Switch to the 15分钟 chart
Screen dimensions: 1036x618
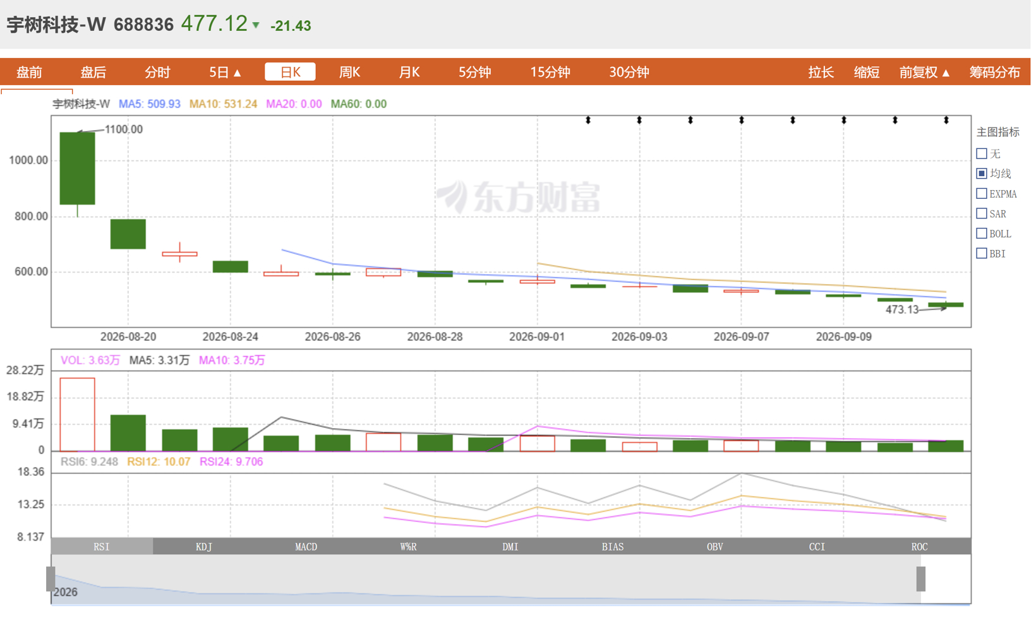550,72
